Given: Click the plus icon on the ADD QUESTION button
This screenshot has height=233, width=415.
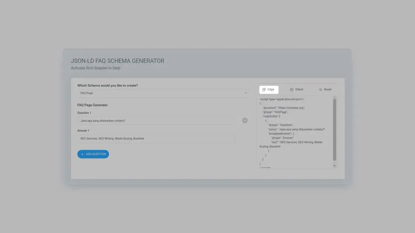Looking at the screenshot, I should click(82, 154).
